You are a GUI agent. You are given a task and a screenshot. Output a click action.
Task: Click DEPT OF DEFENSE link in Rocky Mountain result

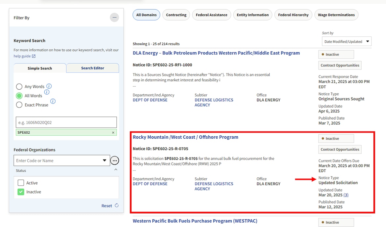[x=150, y=184]
